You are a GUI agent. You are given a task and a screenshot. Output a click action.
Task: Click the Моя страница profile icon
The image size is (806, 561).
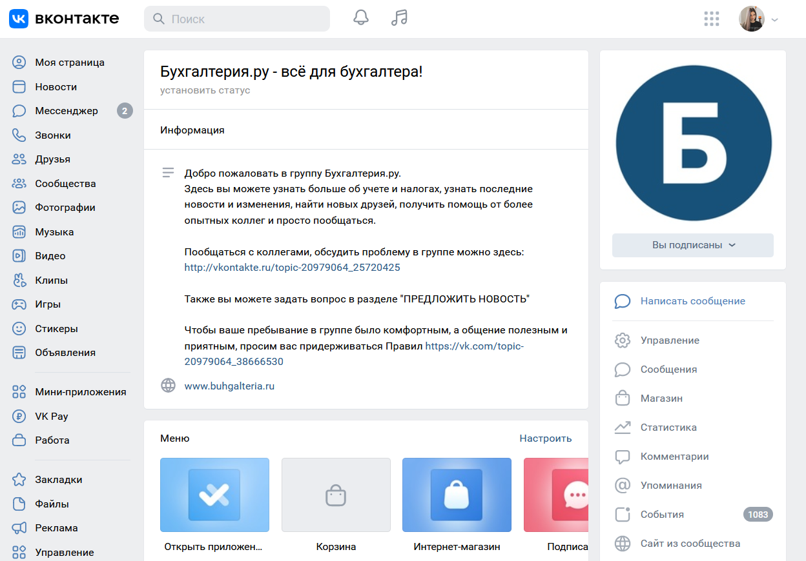tap(19, 63)
